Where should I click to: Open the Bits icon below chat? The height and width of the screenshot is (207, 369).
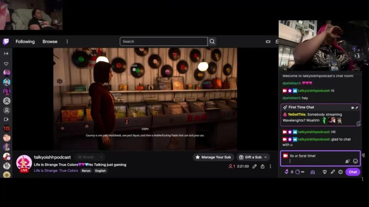pos(286,172)
